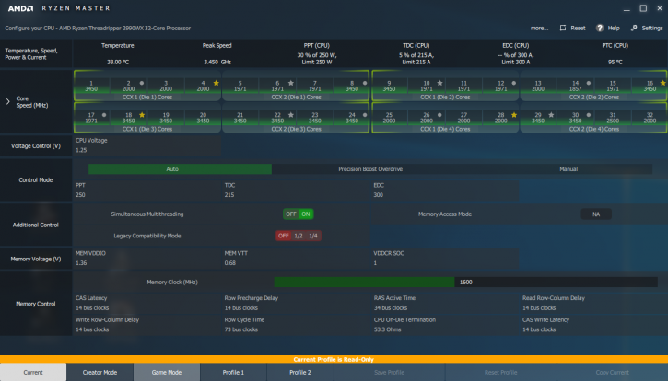Select Precision Boost Overdrive control mode
The height and width of the screenshot is (381, 668).
[370, 169]
